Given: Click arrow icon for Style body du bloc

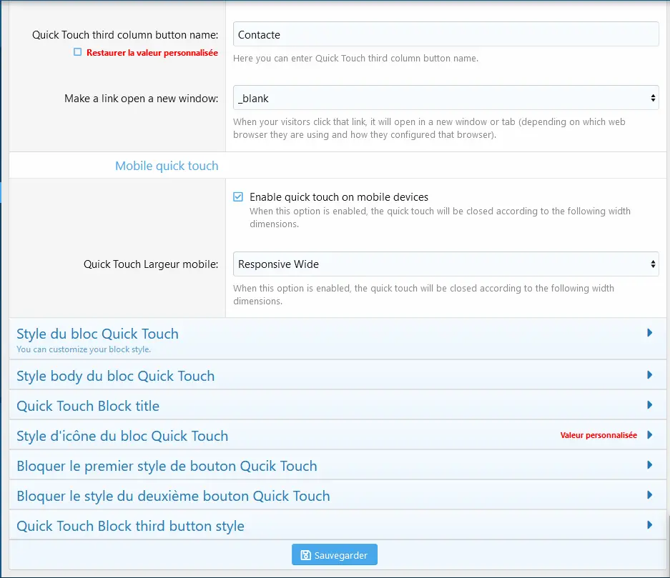Looking at the screenshot, I should pos(649,375).
